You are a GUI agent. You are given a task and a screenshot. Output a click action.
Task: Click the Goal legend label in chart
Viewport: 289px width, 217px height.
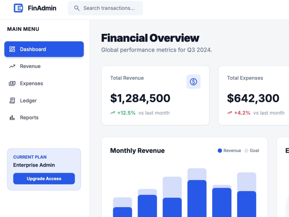[x=254, y=150]
